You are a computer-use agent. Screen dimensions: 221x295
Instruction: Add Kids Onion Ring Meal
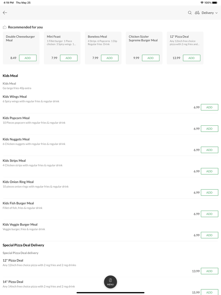(209, 192)
